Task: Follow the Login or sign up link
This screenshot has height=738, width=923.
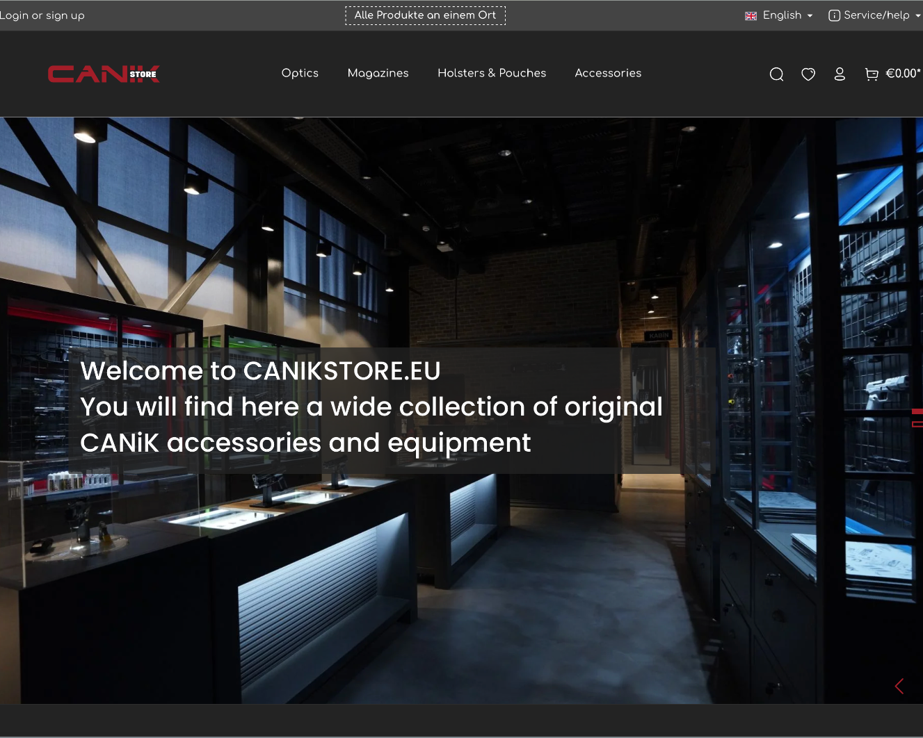Action: (x=42, y=15)
